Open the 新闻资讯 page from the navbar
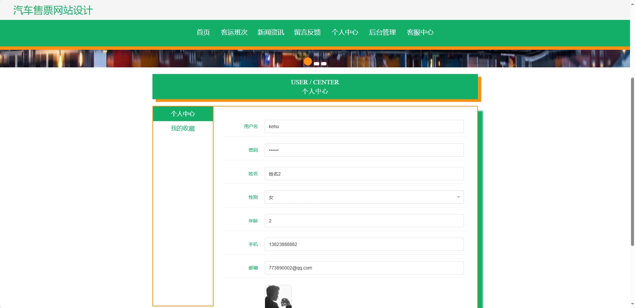This screenshot has height=308, width=635. click(271, 33)
